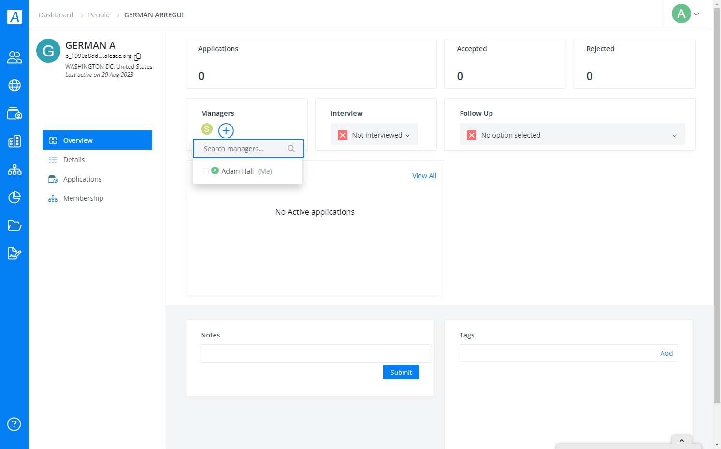Viewport: 721px width, 449px height.
Task: Go to People breadcrumb
Action: pos(99,15)
